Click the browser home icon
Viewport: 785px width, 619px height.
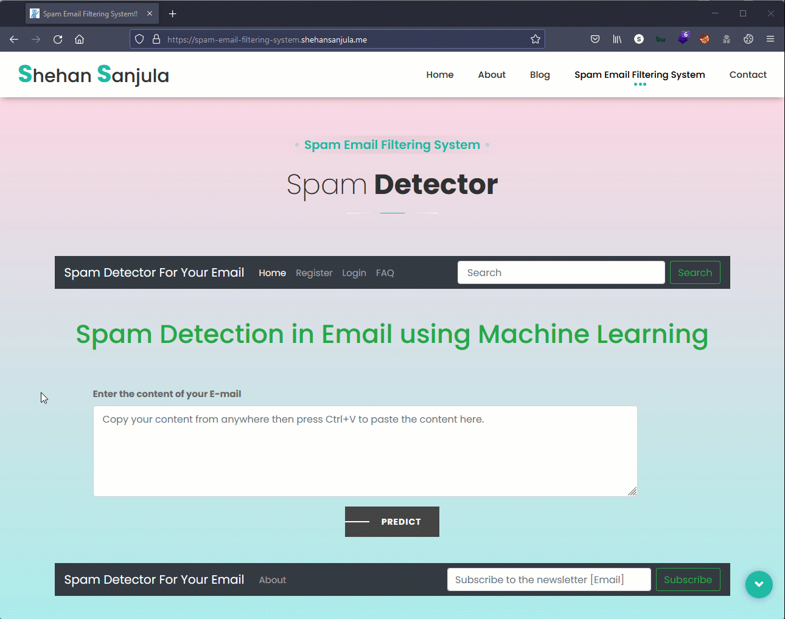[79, 39]
